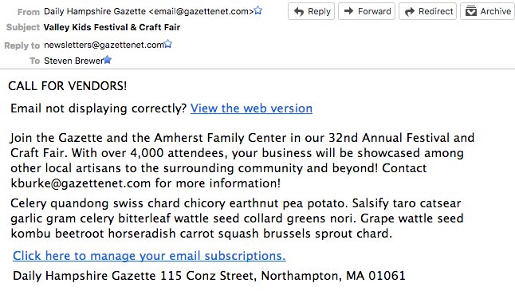Click the kburke@gazettenet.com contact address
The height and width of the screenshot is (291, 515).
pos(81,183)
